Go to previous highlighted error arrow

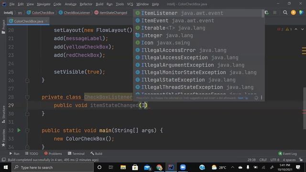(x=296, y=29)
